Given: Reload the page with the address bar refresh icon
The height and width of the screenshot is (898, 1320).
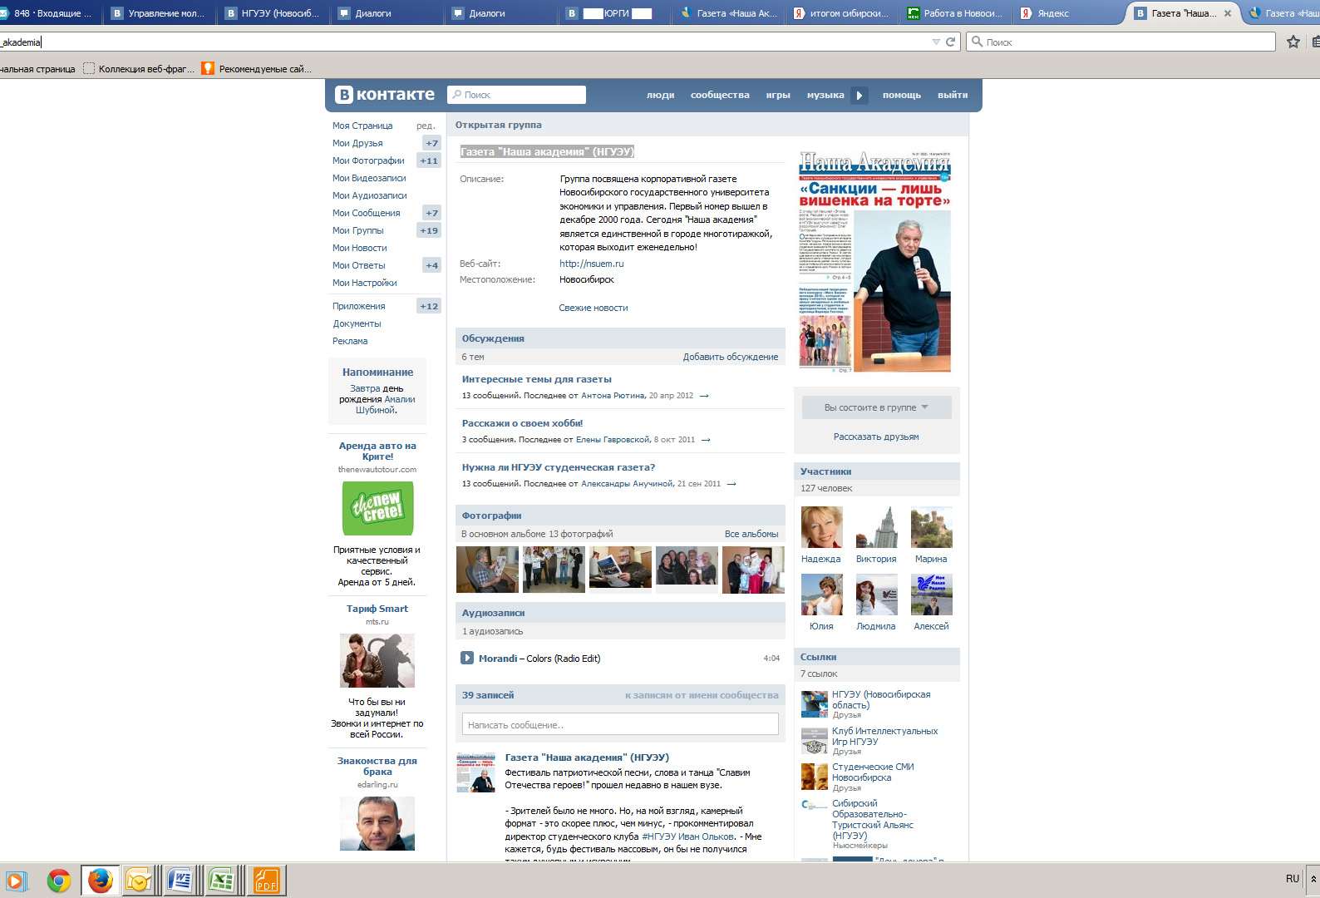Looking at the screenshot, I should pyautogui.click(x=950, y=42).
